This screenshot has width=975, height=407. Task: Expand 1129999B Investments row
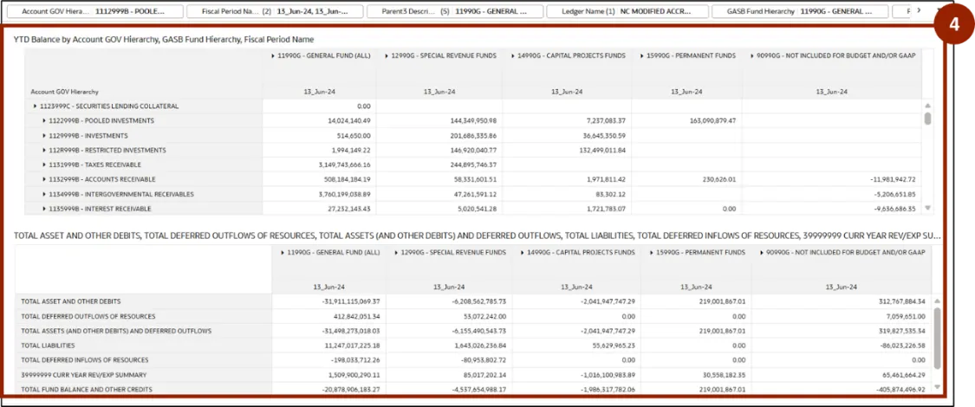click(44, 136)
